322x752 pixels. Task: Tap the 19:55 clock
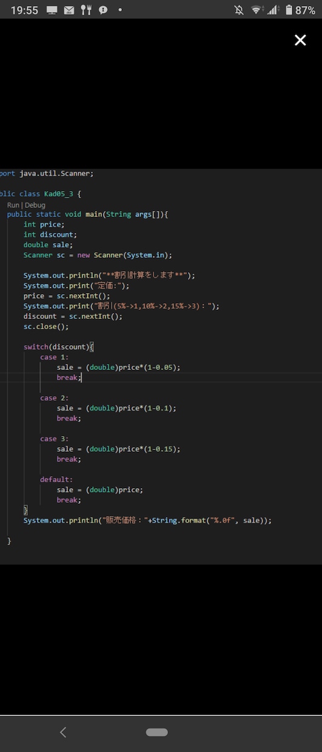coord(24,10)
